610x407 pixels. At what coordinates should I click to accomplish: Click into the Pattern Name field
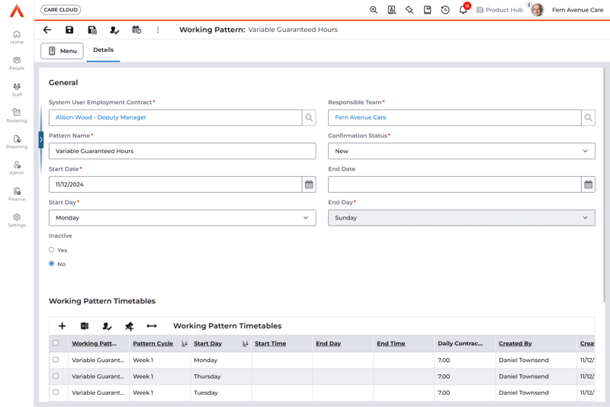click(182, 151)
